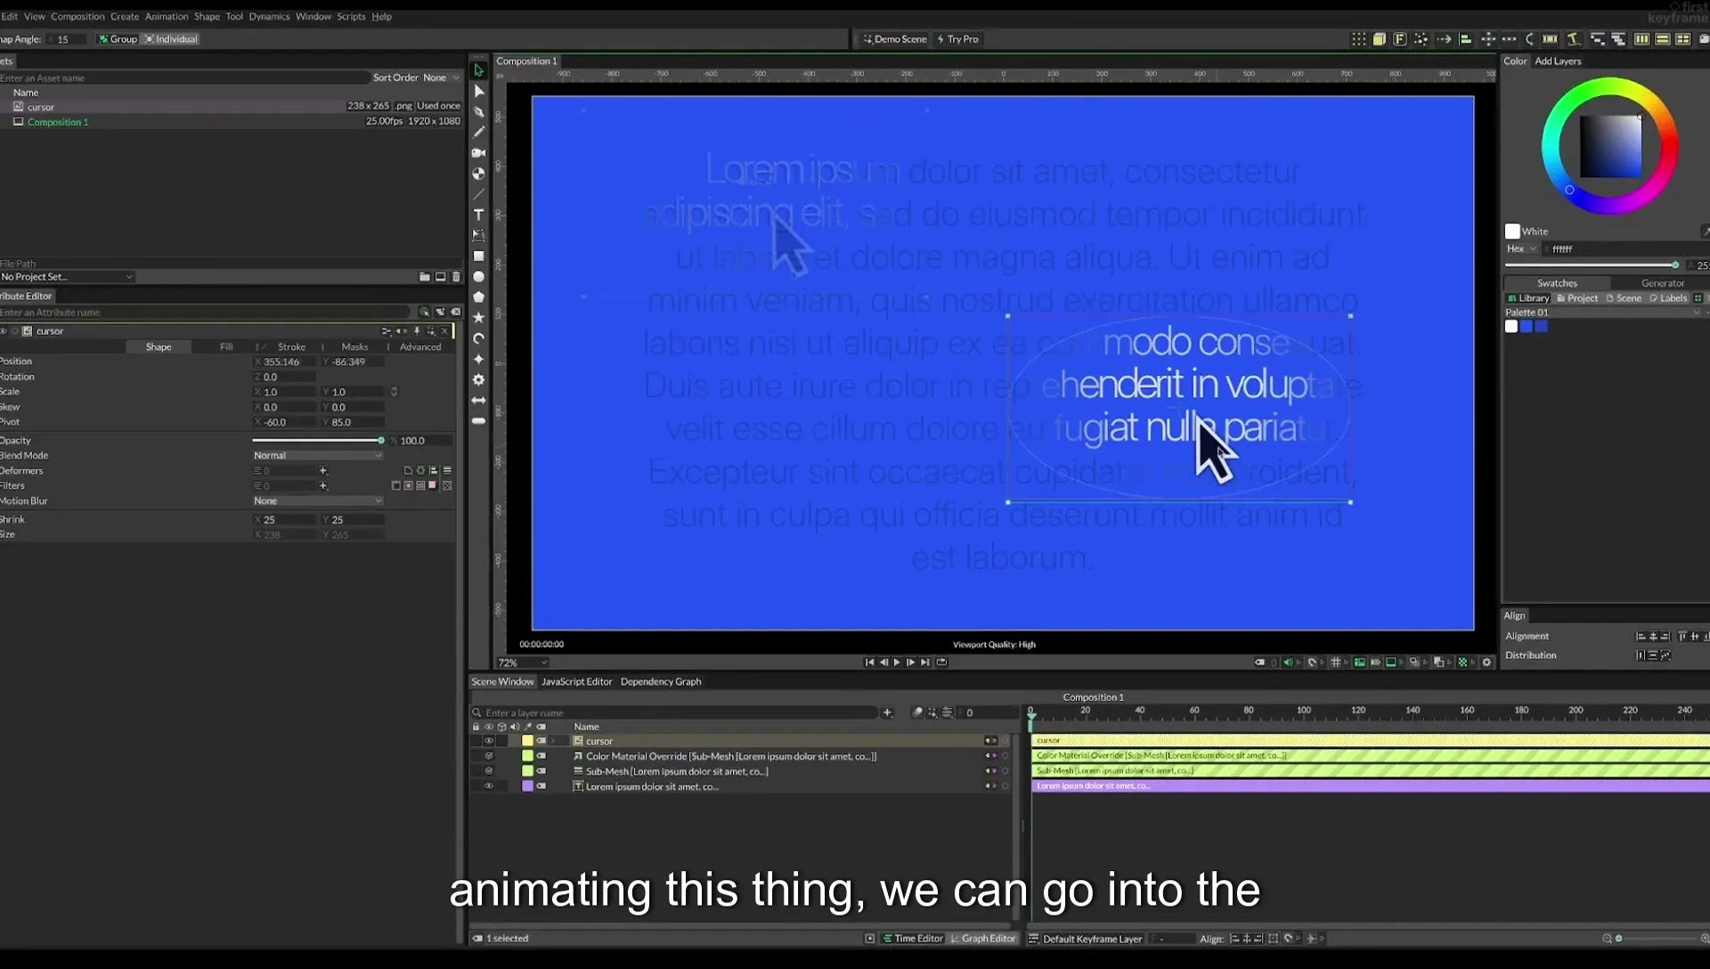Click the Add Layers button

coord(1558,61)
